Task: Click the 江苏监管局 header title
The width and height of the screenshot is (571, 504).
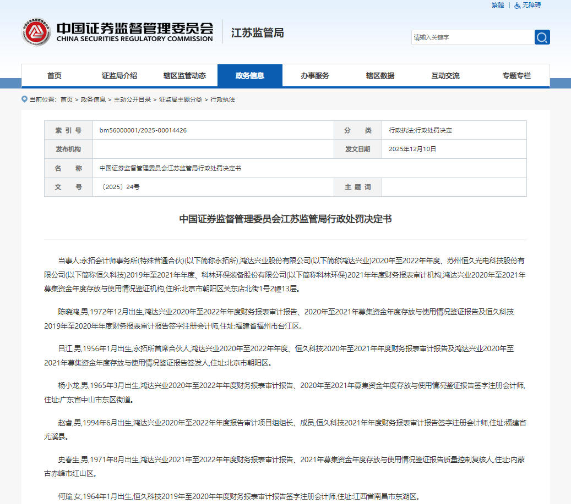Action: (x=257, y=32)
